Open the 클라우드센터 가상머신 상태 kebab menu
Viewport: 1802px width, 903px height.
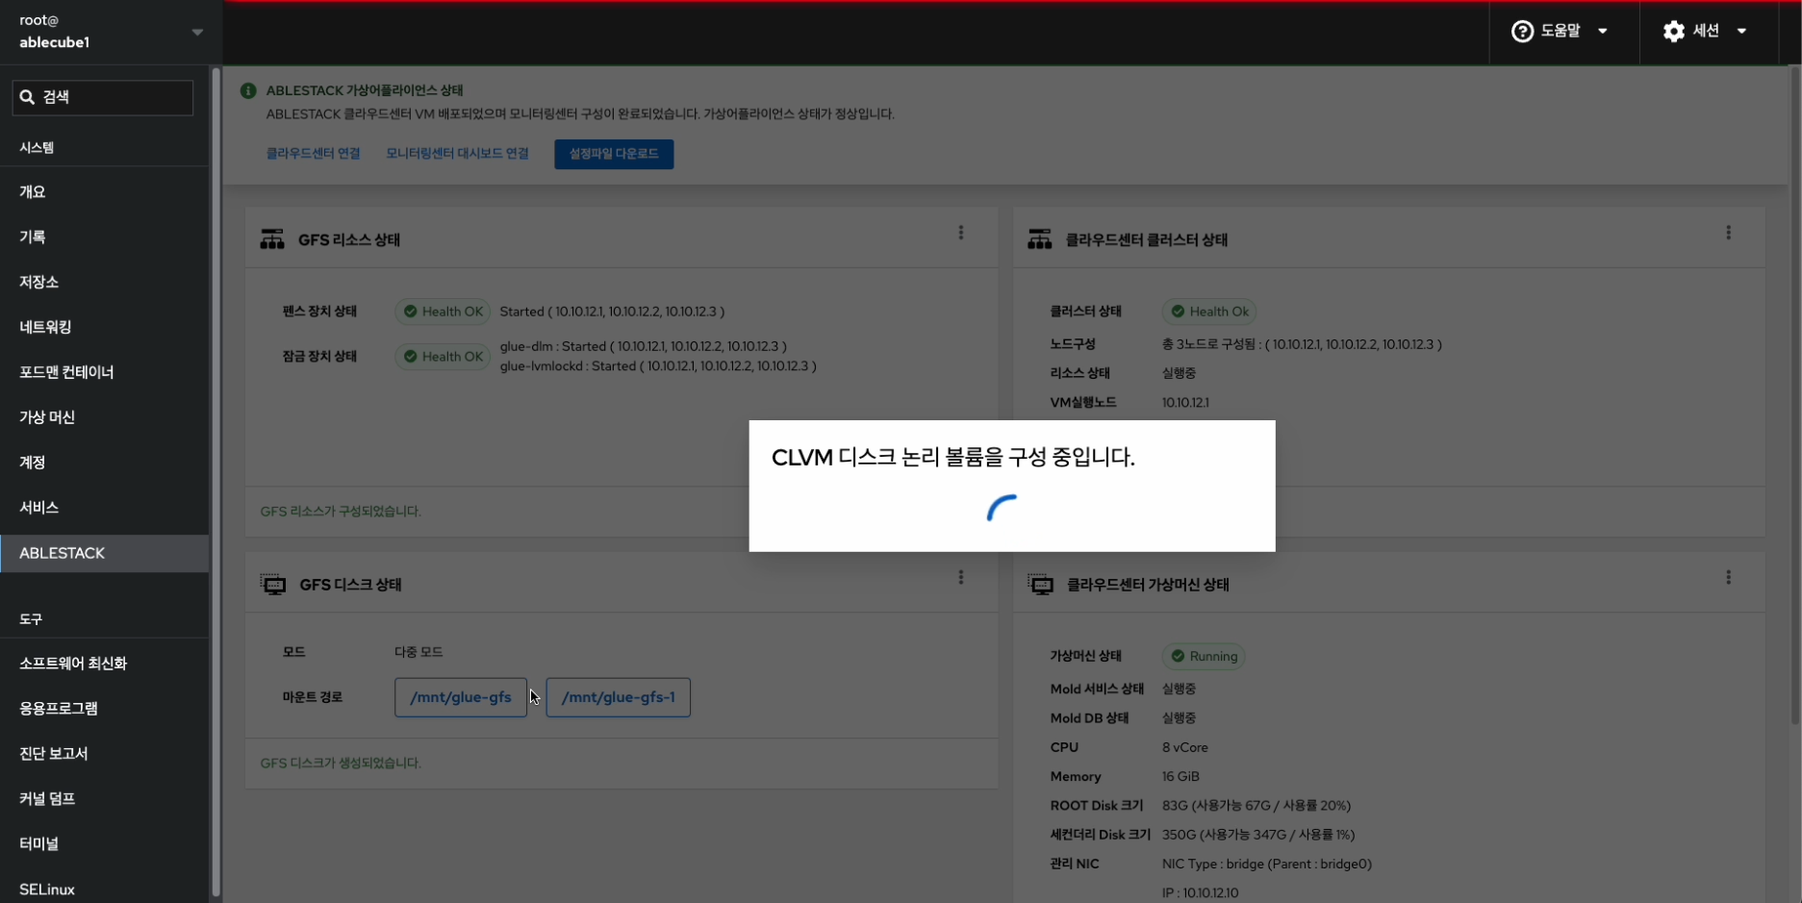[1728, 577]
